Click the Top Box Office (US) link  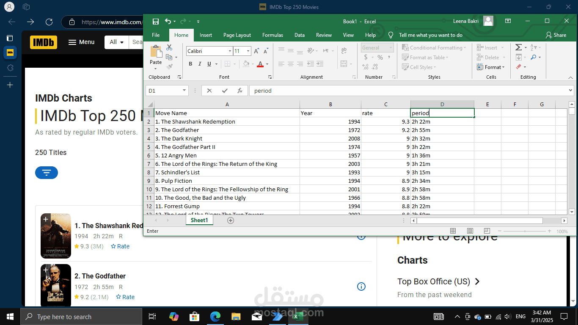coord(434,281)
